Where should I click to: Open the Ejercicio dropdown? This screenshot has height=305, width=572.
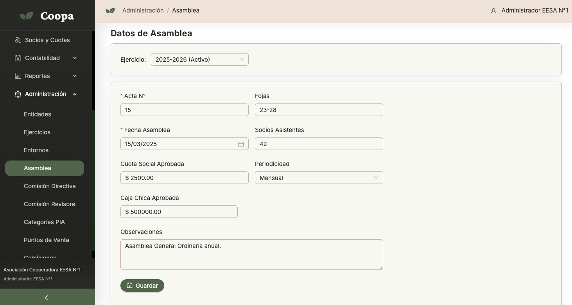(x=200, y=59)
